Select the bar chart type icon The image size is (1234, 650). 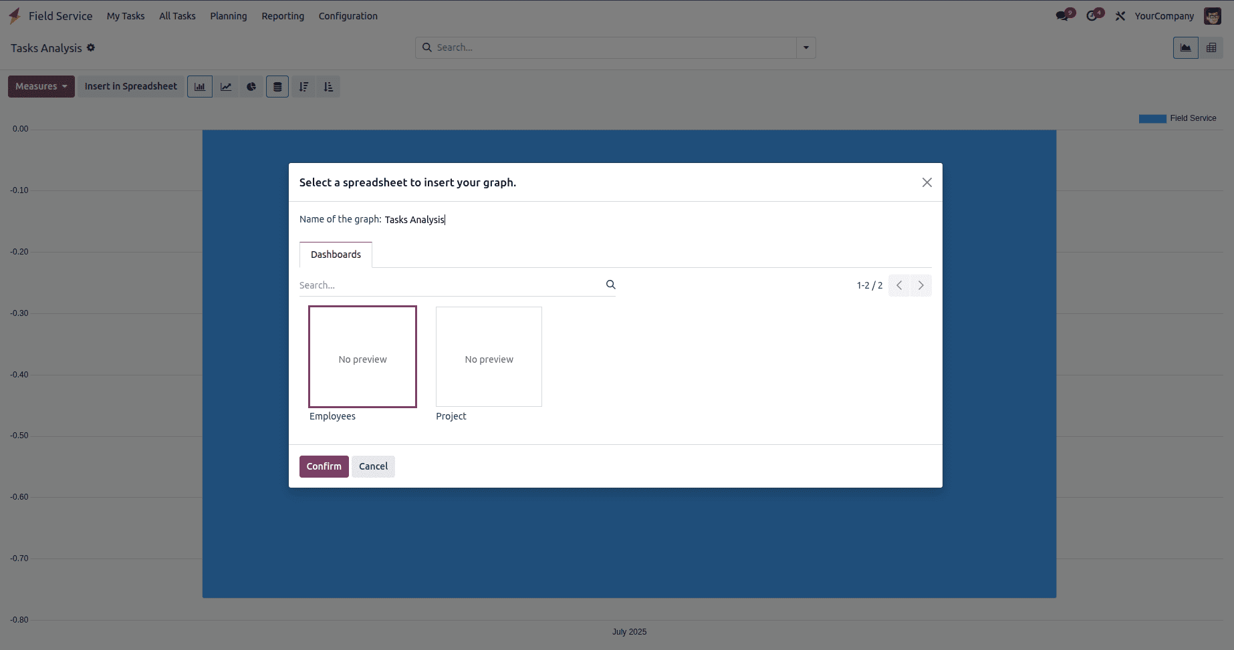(200, 87)
